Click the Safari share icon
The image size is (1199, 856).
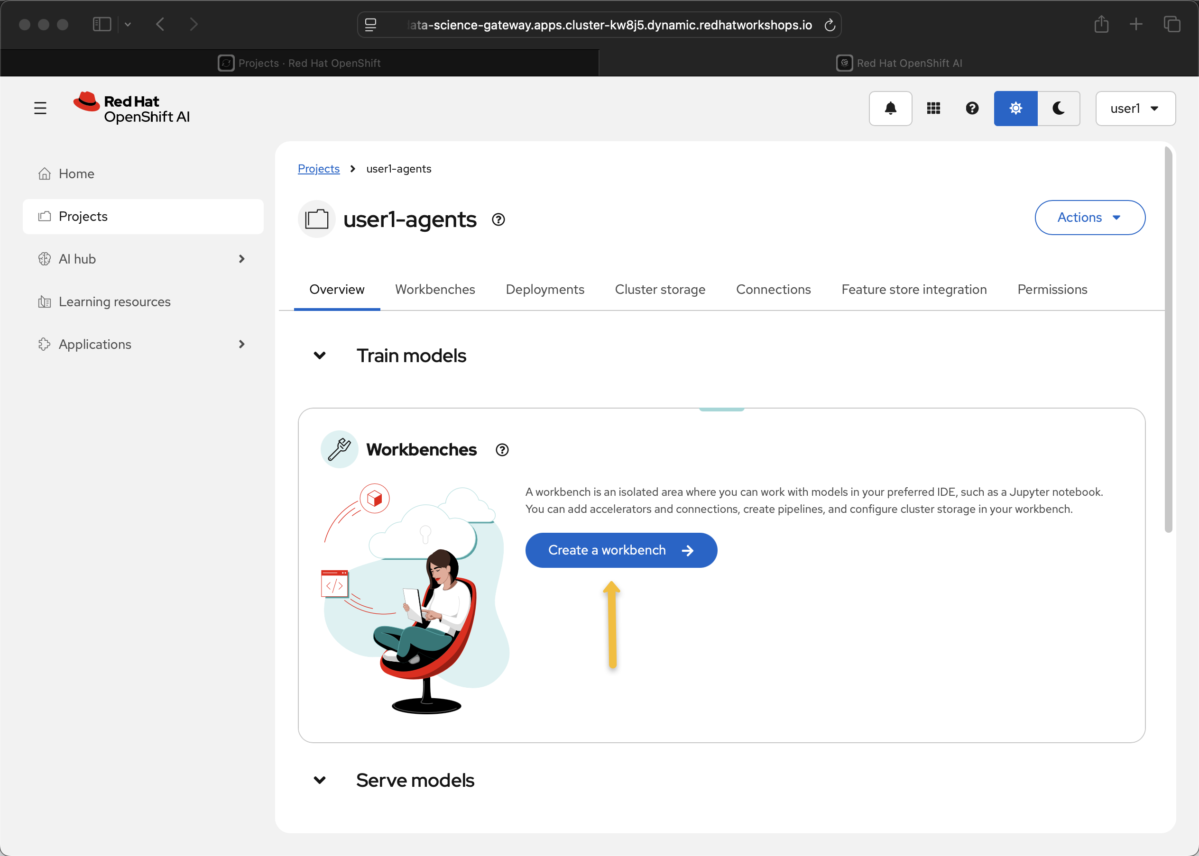pyautogui.click(x=1101, y=24)
